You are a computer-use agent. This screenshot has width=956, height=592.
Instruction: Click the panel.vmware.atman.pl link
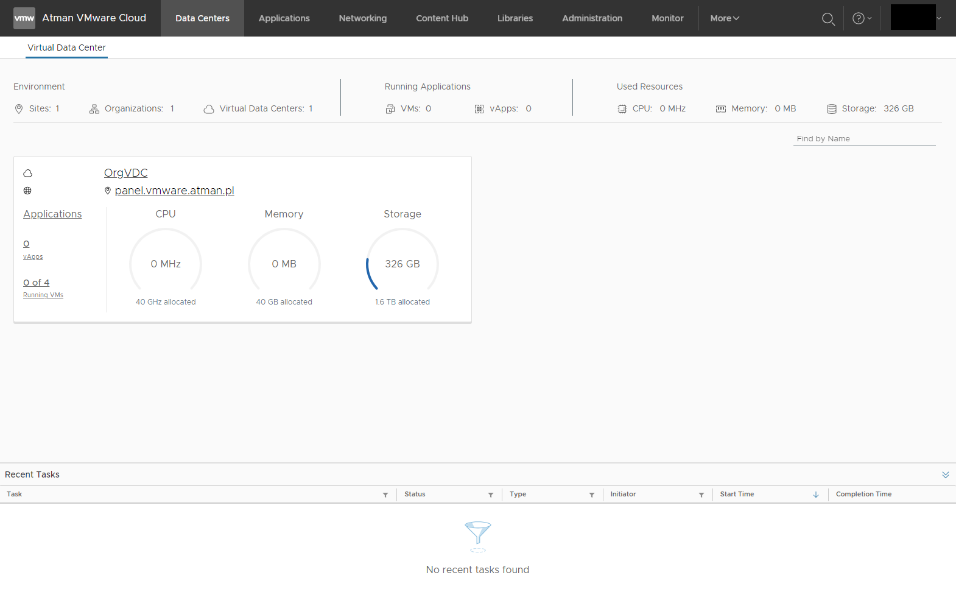[x=174, y=191]
